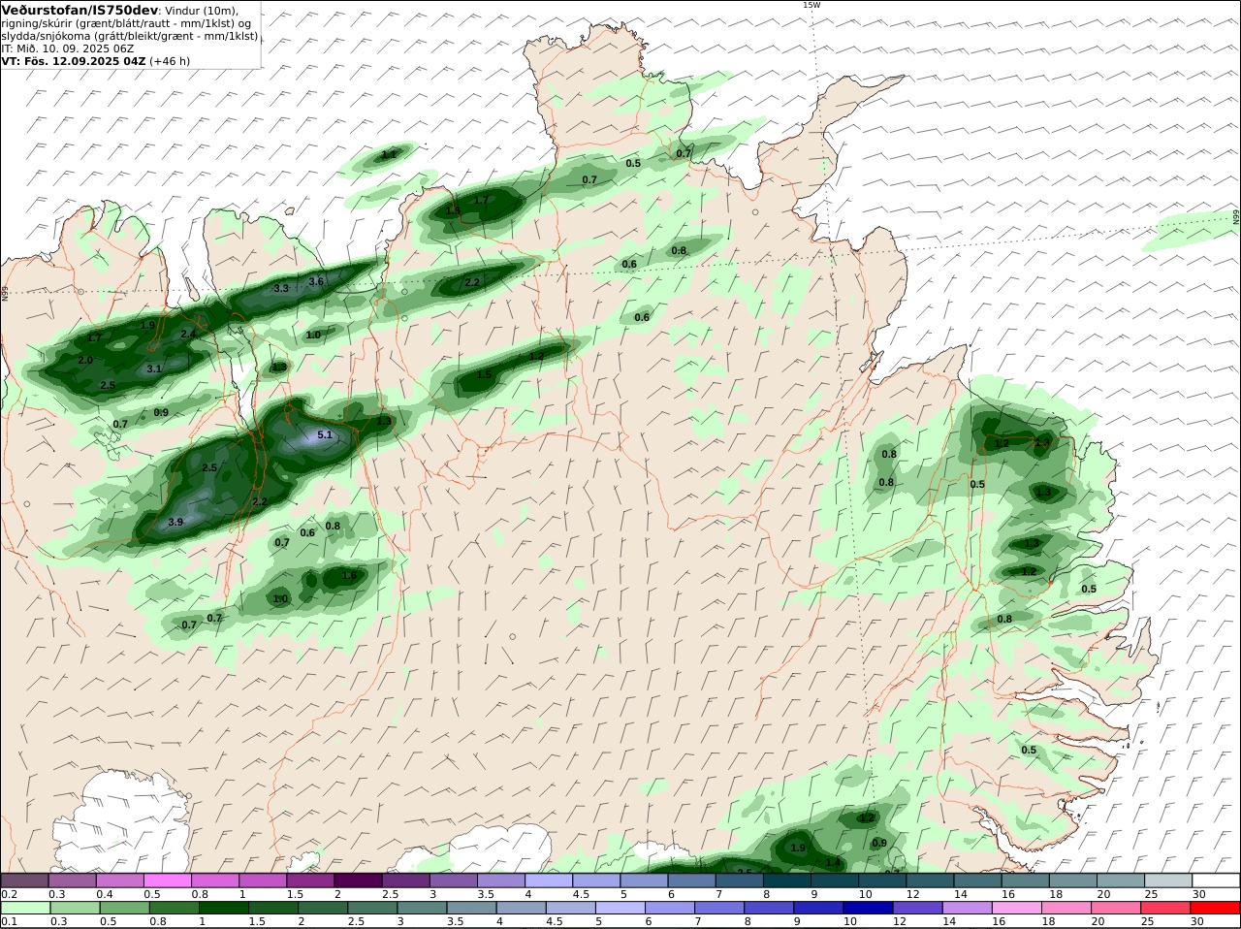
Task: Click the Veðurstofan/IS750dev map title
Action: (80, 10)
